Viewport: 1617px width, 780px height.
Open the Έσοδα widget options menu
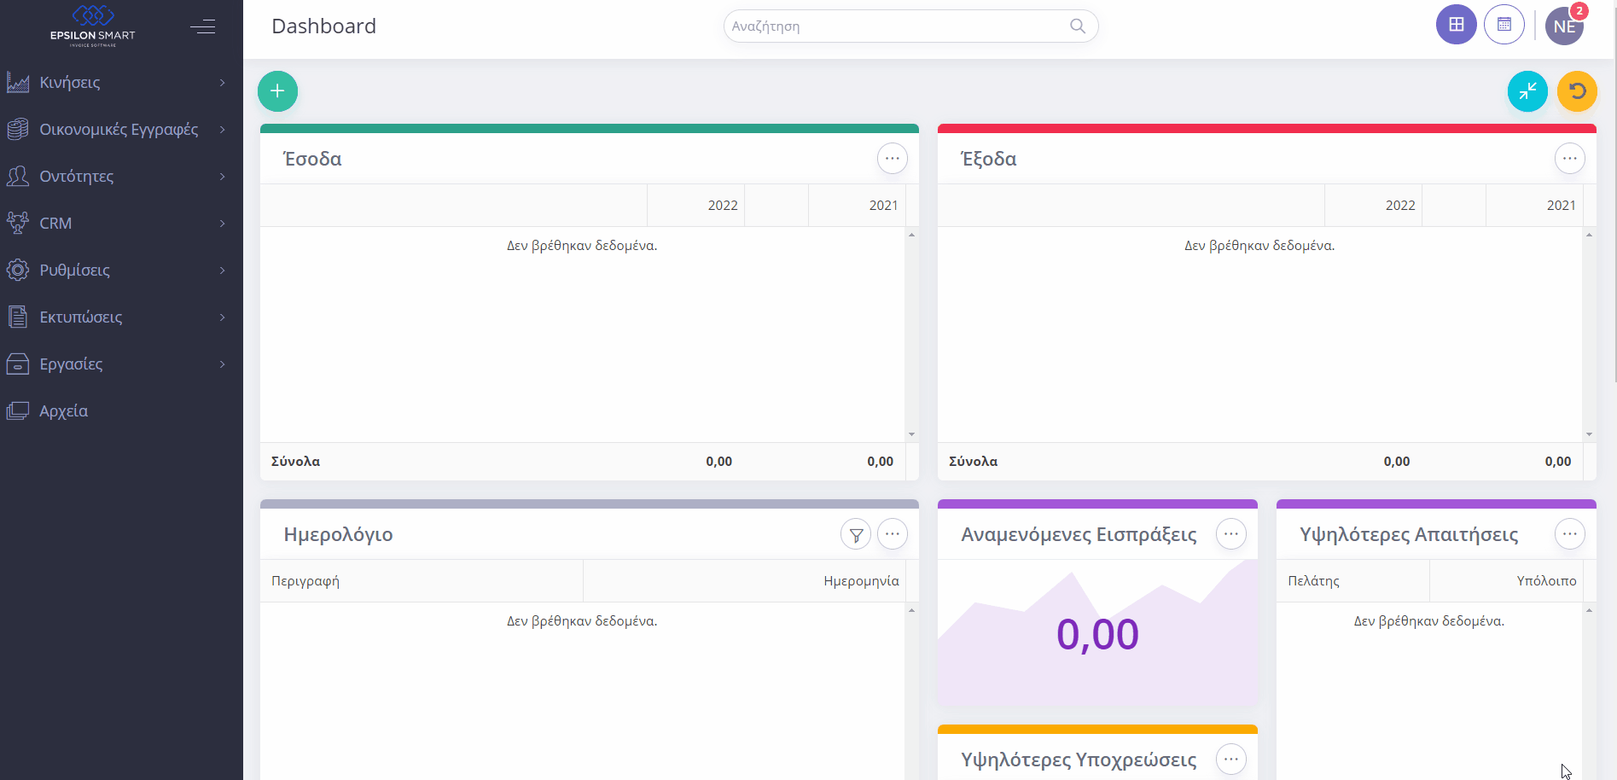[893, 159]
